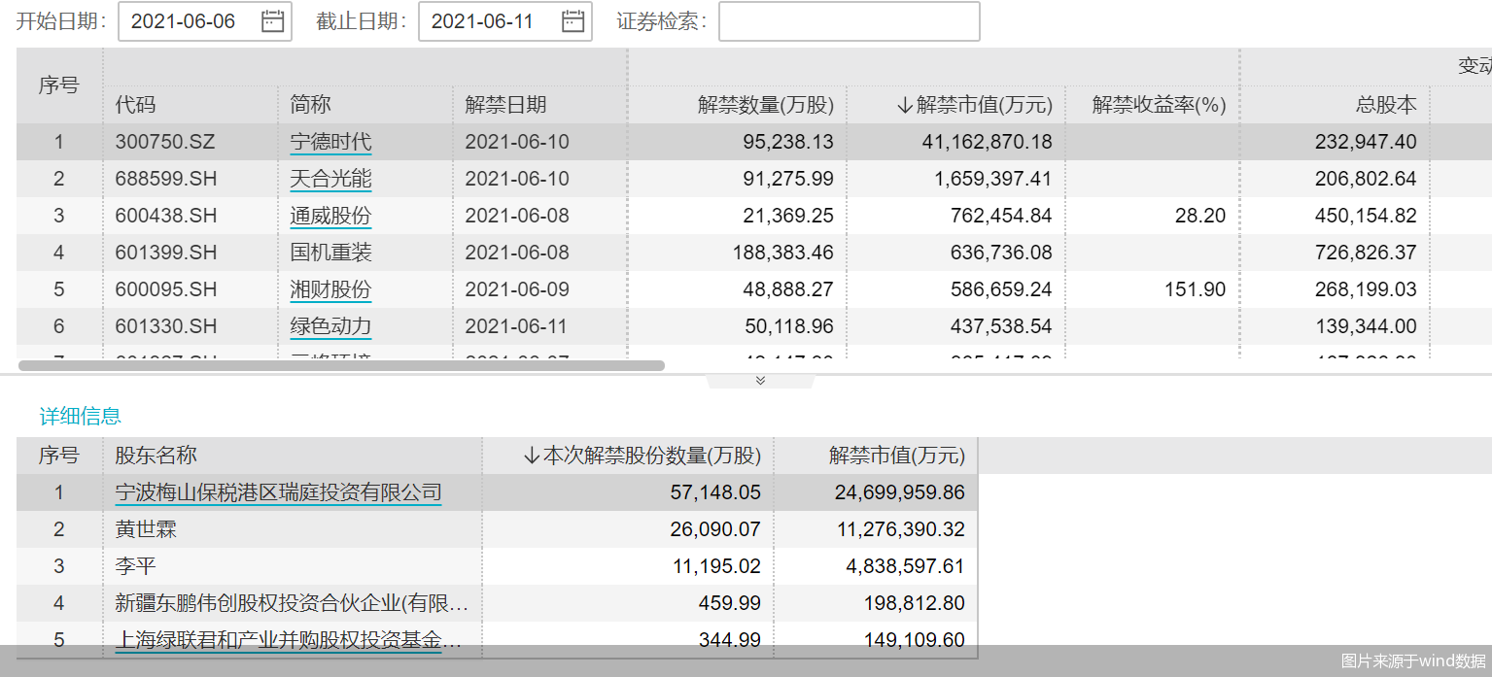This screenshot has width=1492, height=677.
Task: Click unlock date 2021-06-11 cell
Action: (517, 326)
